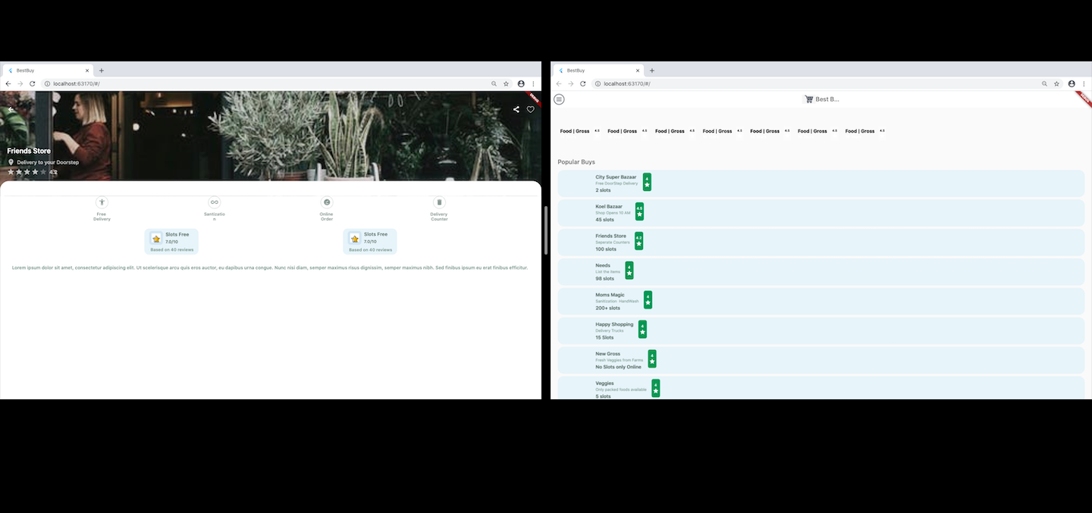Image resolution: width=1092 pixels, height=513 pixels.
Task: Select the Sanitization icon
Action: pos(215,202)
